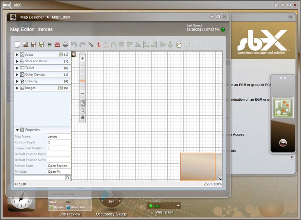Add a new image with plus button
Screen dimensions: 301x220
60,88
